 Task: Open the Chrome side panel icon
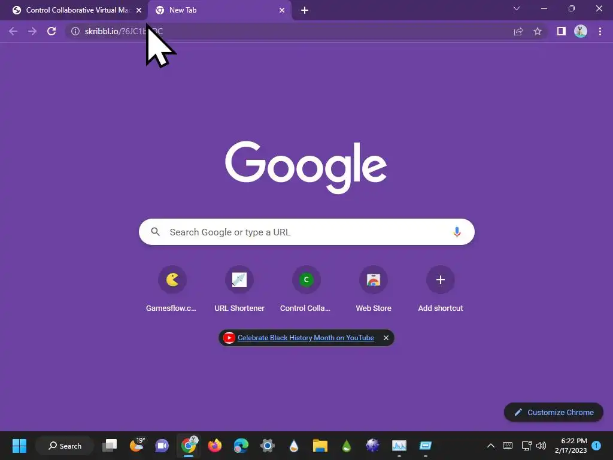pos(562,31)
